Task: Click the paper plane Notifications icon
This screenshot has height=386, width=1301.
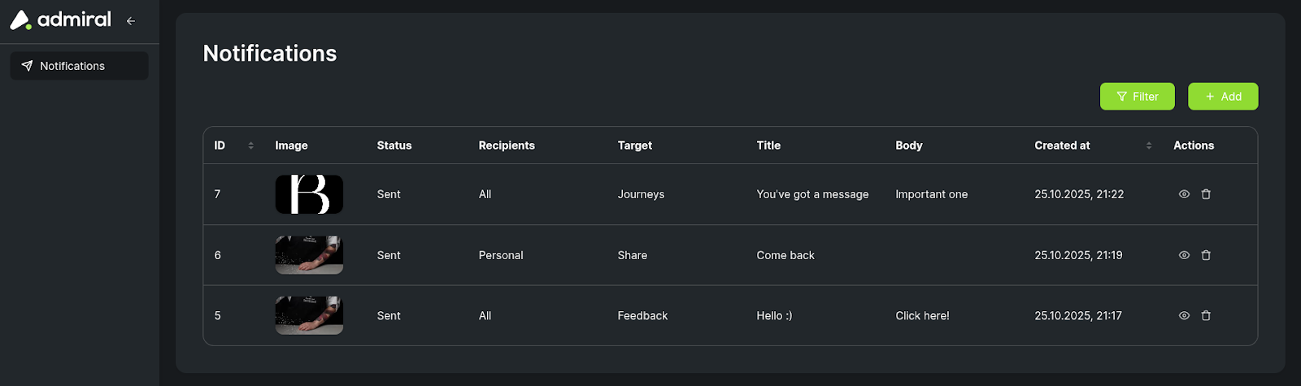Action: pos(27,66)
